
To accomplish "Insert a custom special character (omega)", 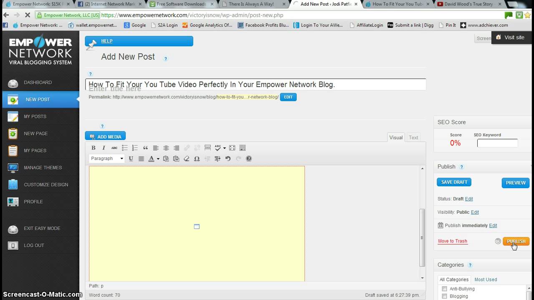I will pos(197,158).
